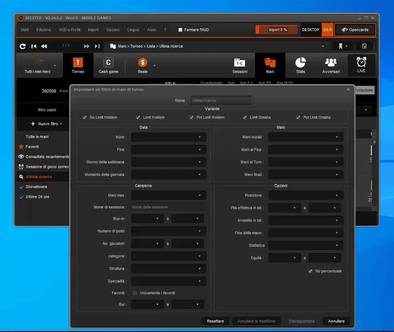Screen dimensions: 394x332
Task: Switch to the DESKTOP view
Action: coord(310,30)
